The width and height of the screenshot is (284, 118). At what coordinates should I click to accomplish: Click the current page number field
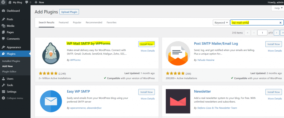point(262,33)
